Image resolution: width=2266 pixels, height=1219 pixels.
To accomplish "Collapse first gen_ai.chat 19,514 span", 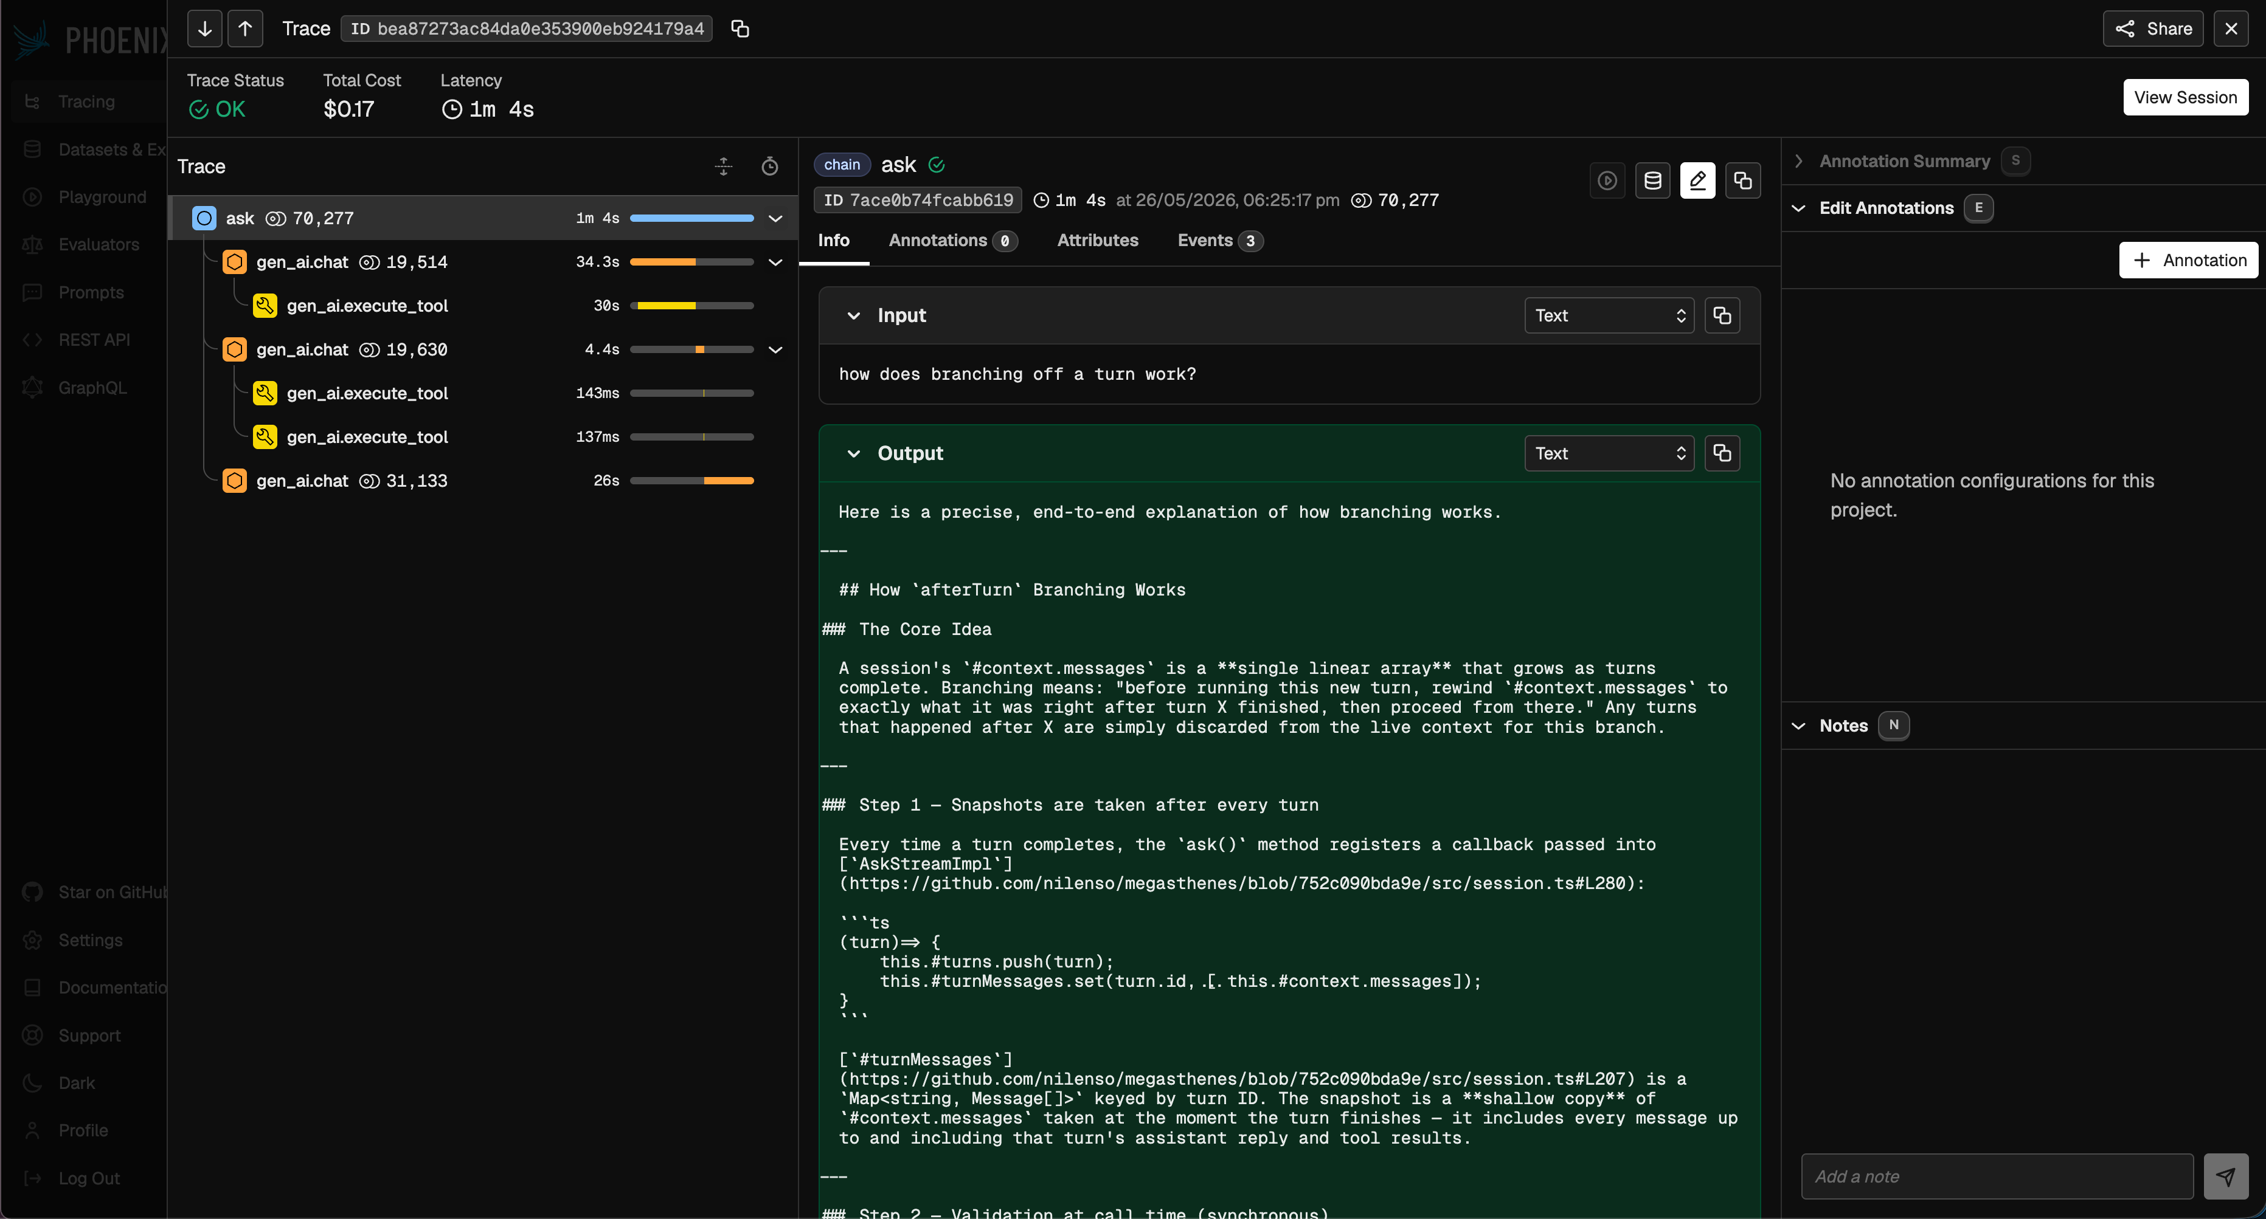I will tap(775, 262).
